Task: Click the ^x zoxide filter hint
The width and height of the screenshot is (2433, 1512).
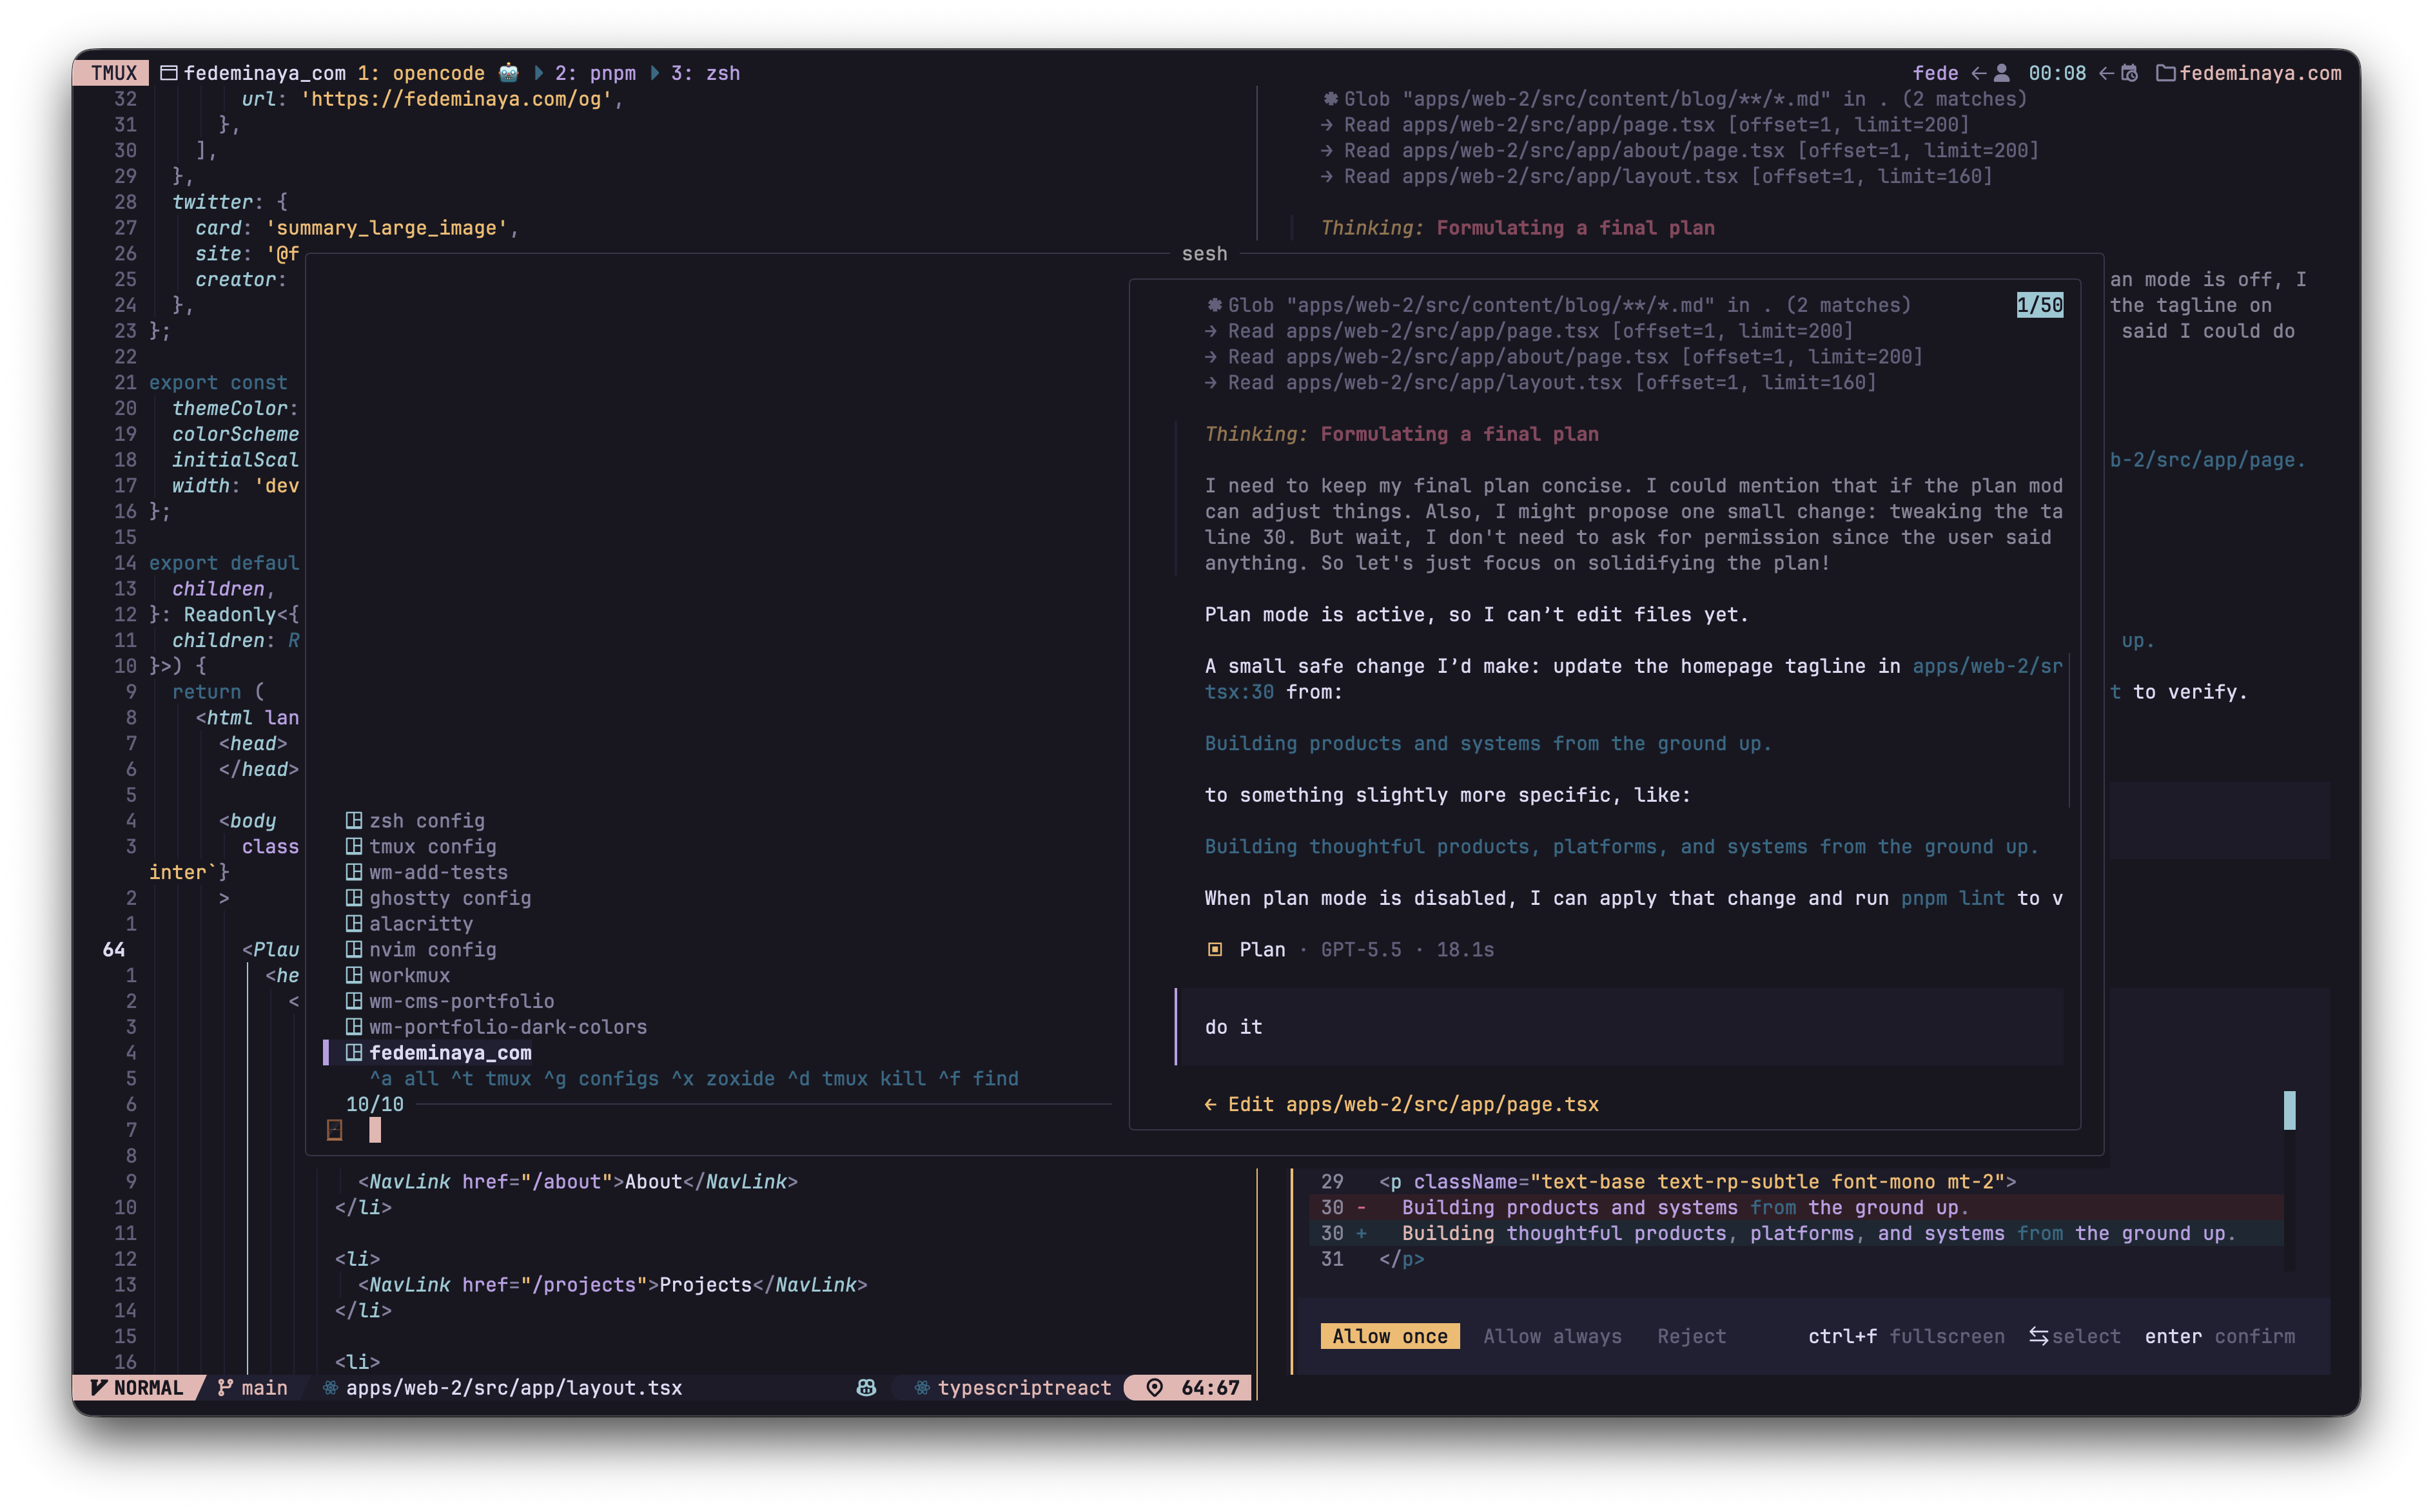Action: (723, 1078)
